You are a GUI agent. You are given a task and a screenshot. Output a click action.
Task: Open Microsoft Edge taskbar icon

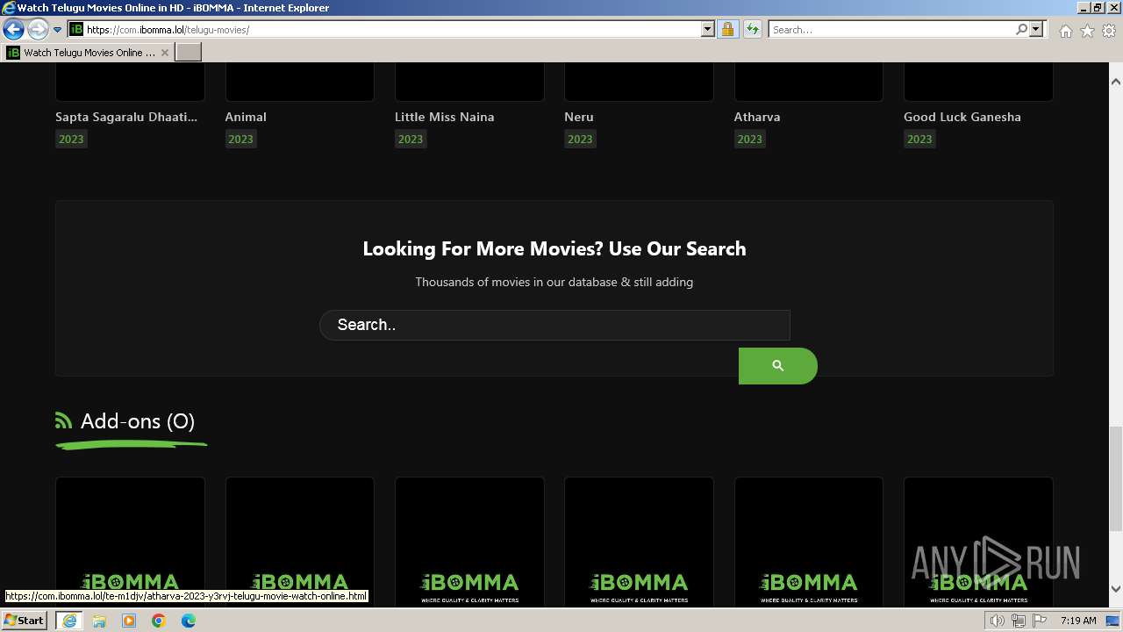[189, 621]
